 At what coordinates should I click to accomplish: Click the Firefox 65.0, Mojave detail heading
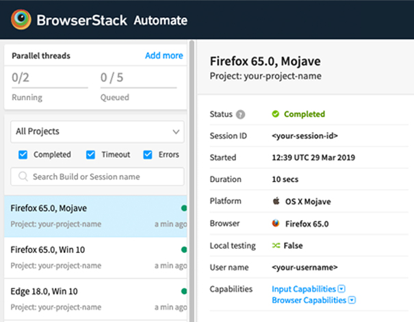pyautogui.click(x=265, y=61)
